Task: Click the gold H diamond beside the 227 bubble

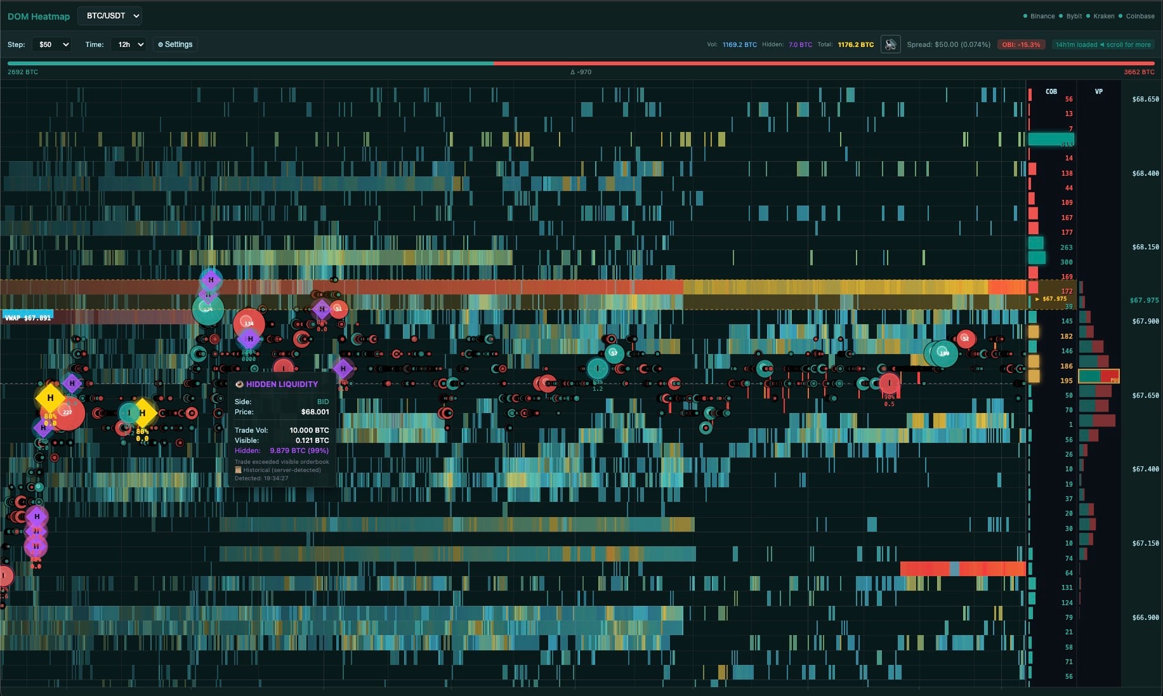Action: (x=50, y=398)
